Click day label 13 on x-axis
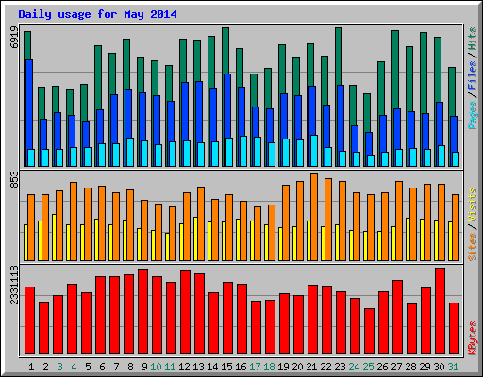The height and width of the screenshot is (377, 483). click(x=198, y=367)
